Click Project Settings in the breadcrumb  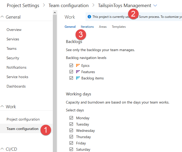point(23,6)
